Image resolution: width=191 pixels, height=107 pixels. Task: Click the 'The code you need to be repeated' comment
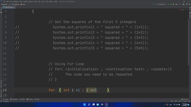pyautogui.click(x=98, y=74)
